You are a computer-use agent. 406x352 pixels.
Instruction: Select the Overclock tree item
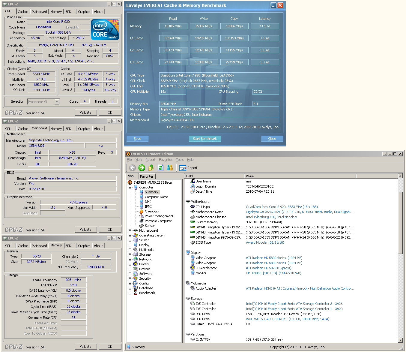[x=152, y=211]
